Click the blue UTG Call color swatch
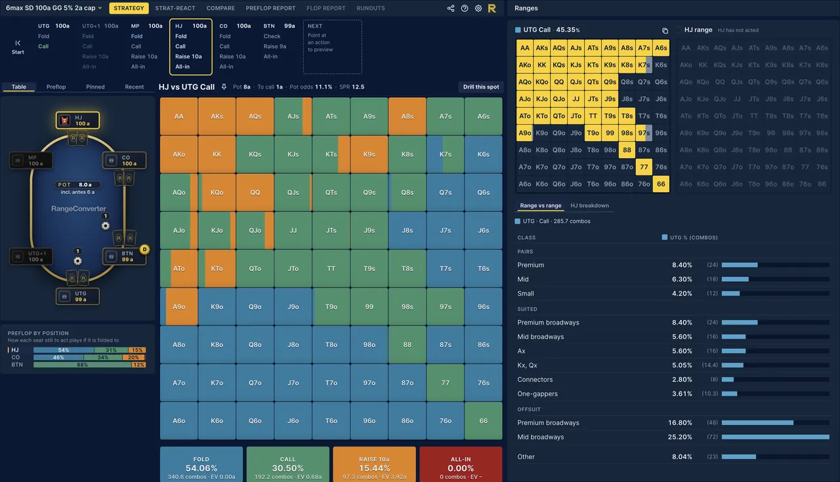The height and width of the screenshot is (482, 840). [x=518, y=30]
